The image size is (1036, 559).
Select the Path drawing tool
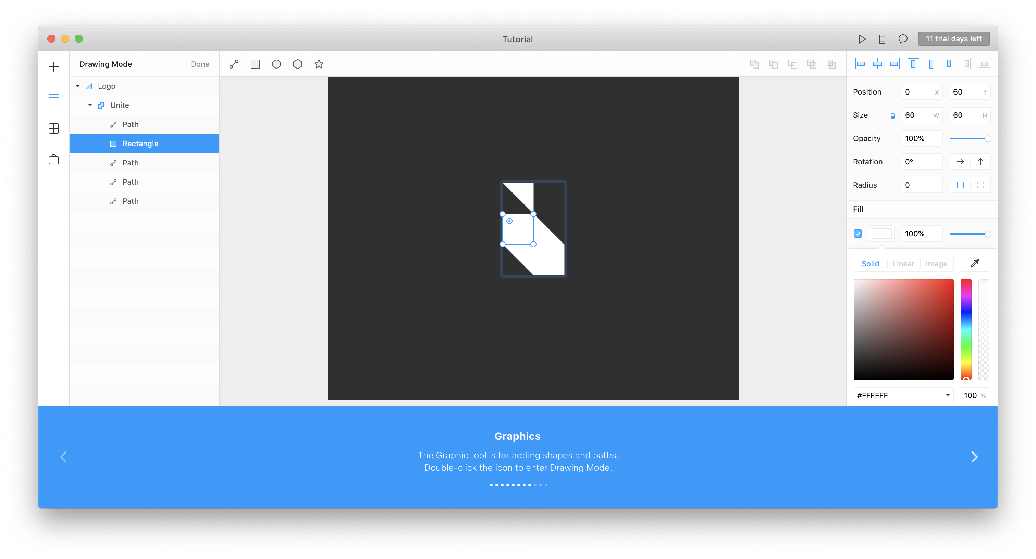234,64
